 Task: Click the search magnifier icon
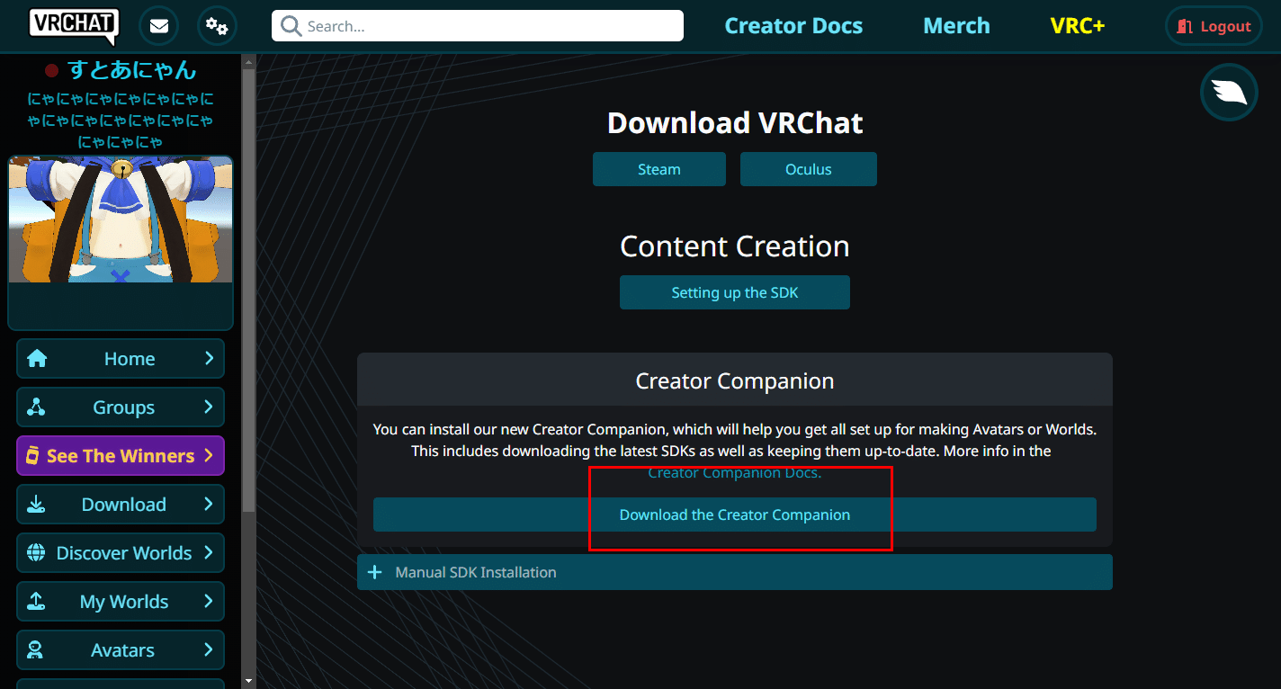(290, 26)
